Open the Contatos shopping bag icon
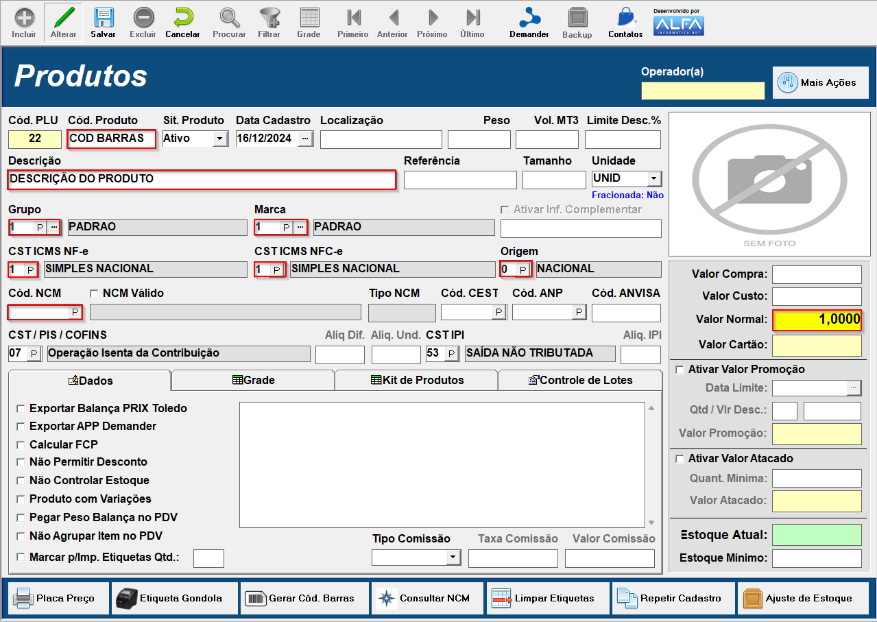Image resolution: width=877 pixels, height=622 pixels. pyautogui.click(x=625, y=21)
